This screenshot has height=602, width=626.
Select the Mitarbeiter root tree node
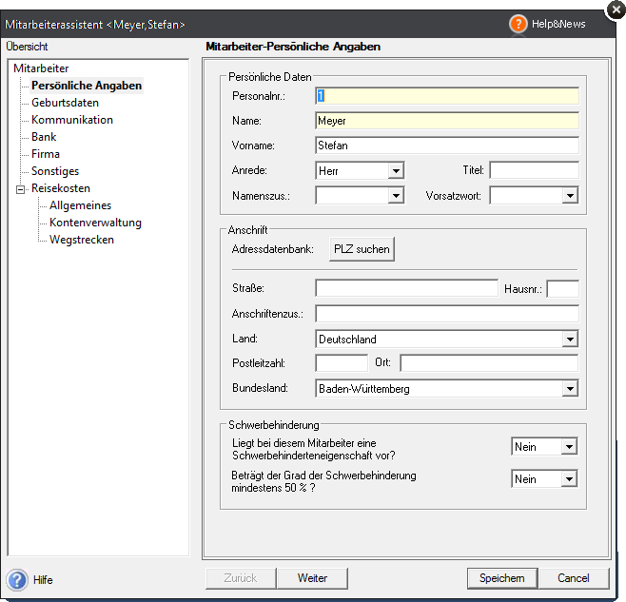41,68
